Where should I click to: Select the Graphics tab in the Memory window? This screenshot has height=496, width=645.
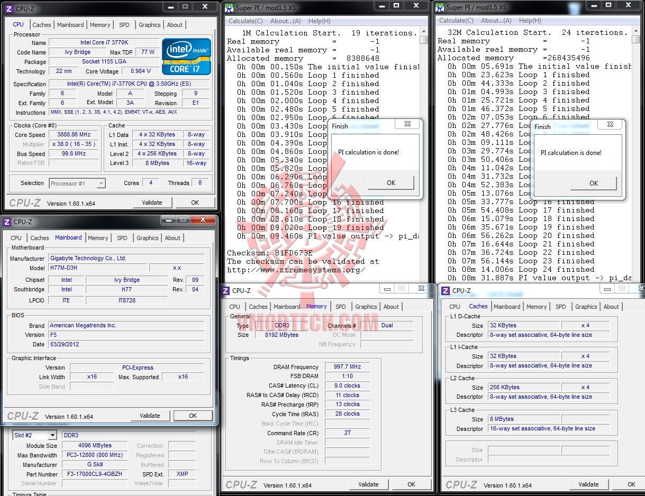click(x=366, y=307)
